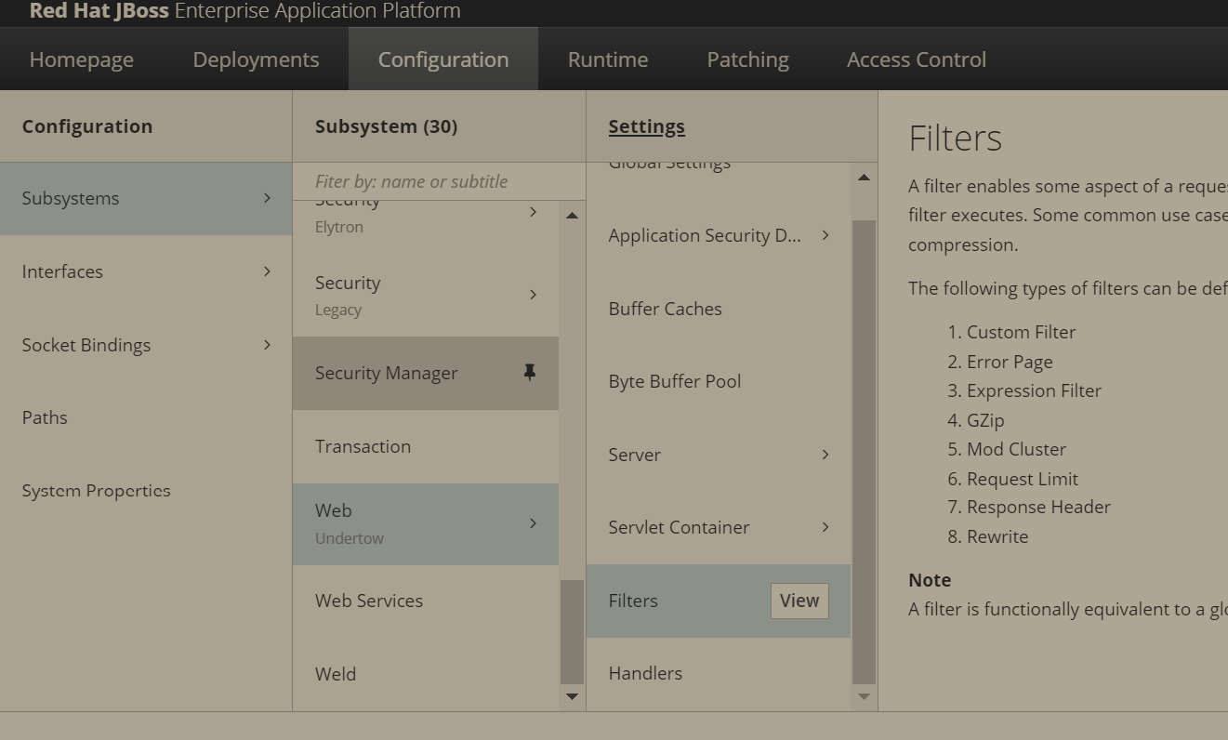Go to the Homepage tab

click(82, 59)
